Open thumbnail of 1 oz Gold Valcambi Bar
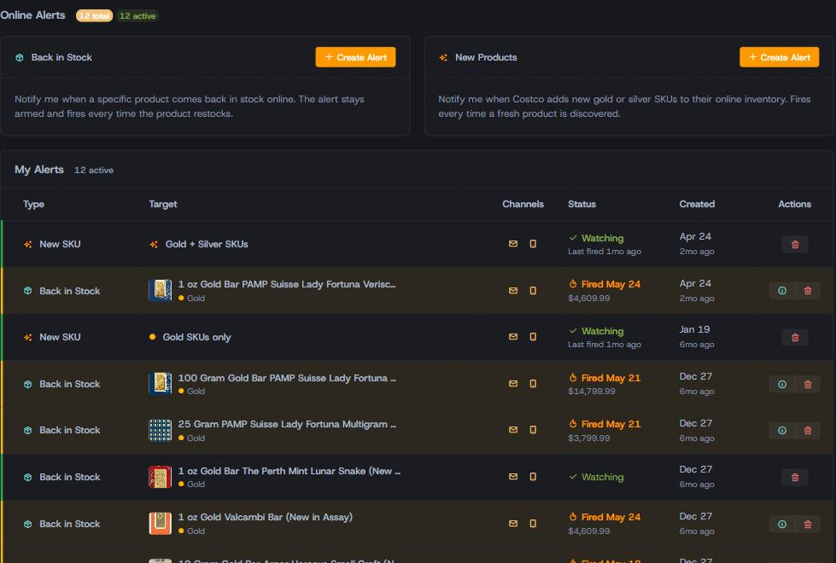Image resolution: width=836 pixels, height=563 pixels. (160, 523)
